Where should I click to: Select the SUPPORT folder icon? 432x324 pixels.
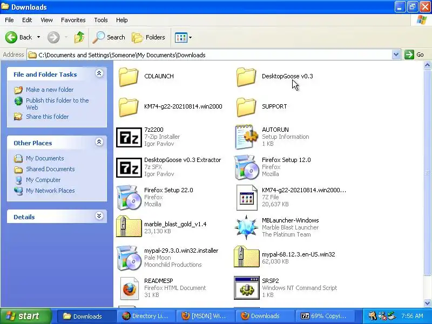[246, 107]
